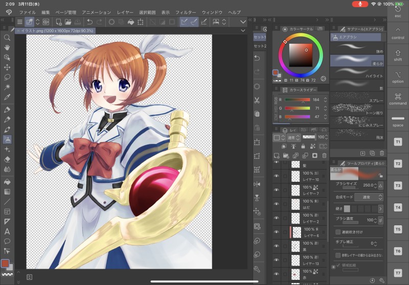Select the Fill bucket tool in left toolbar
This screenshot has height=285, width=409.
7,182
